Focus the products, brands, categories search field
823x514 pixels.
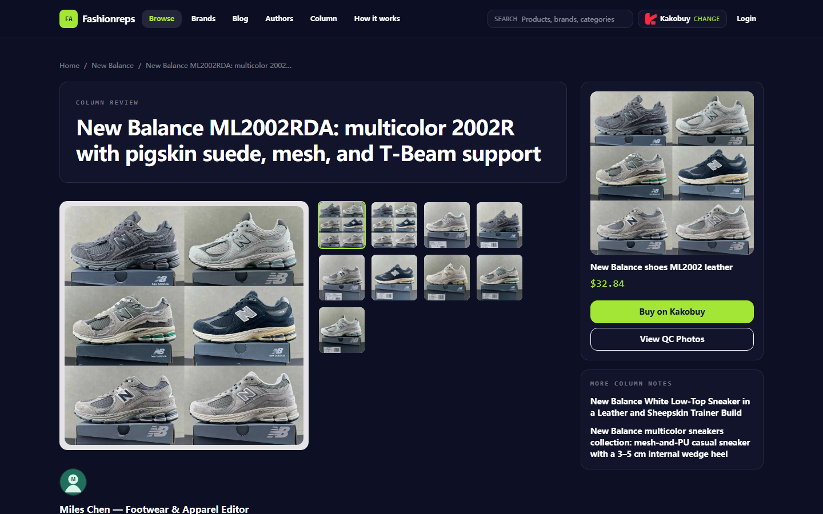click(560, 19)
